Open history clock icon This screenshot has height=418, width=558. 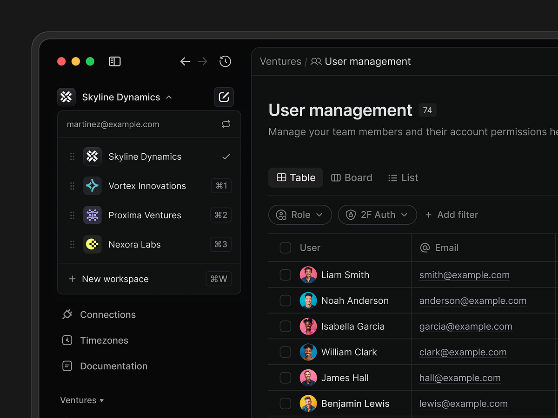[x=226, y=61]
